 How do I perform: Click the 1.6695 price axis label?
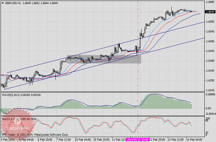click(x=209, y=2)
